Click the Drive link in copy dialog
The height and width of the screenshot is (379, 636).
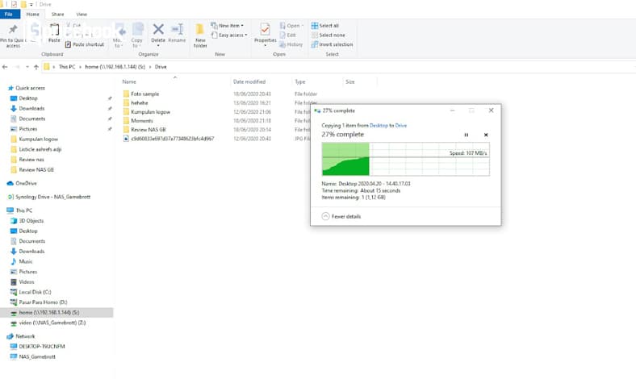401,126
